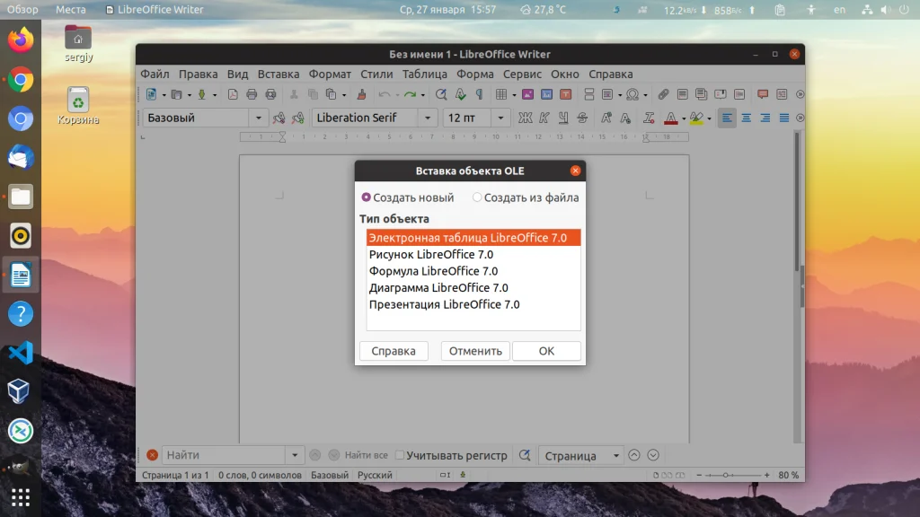Export the document directly as PDF
Image resolution: width=920 pixels, height=517 pixels.
point(233,94)
